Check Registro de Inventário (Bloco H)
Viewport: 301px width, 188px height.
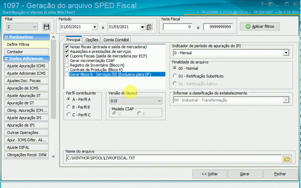[x=67, y=65]
